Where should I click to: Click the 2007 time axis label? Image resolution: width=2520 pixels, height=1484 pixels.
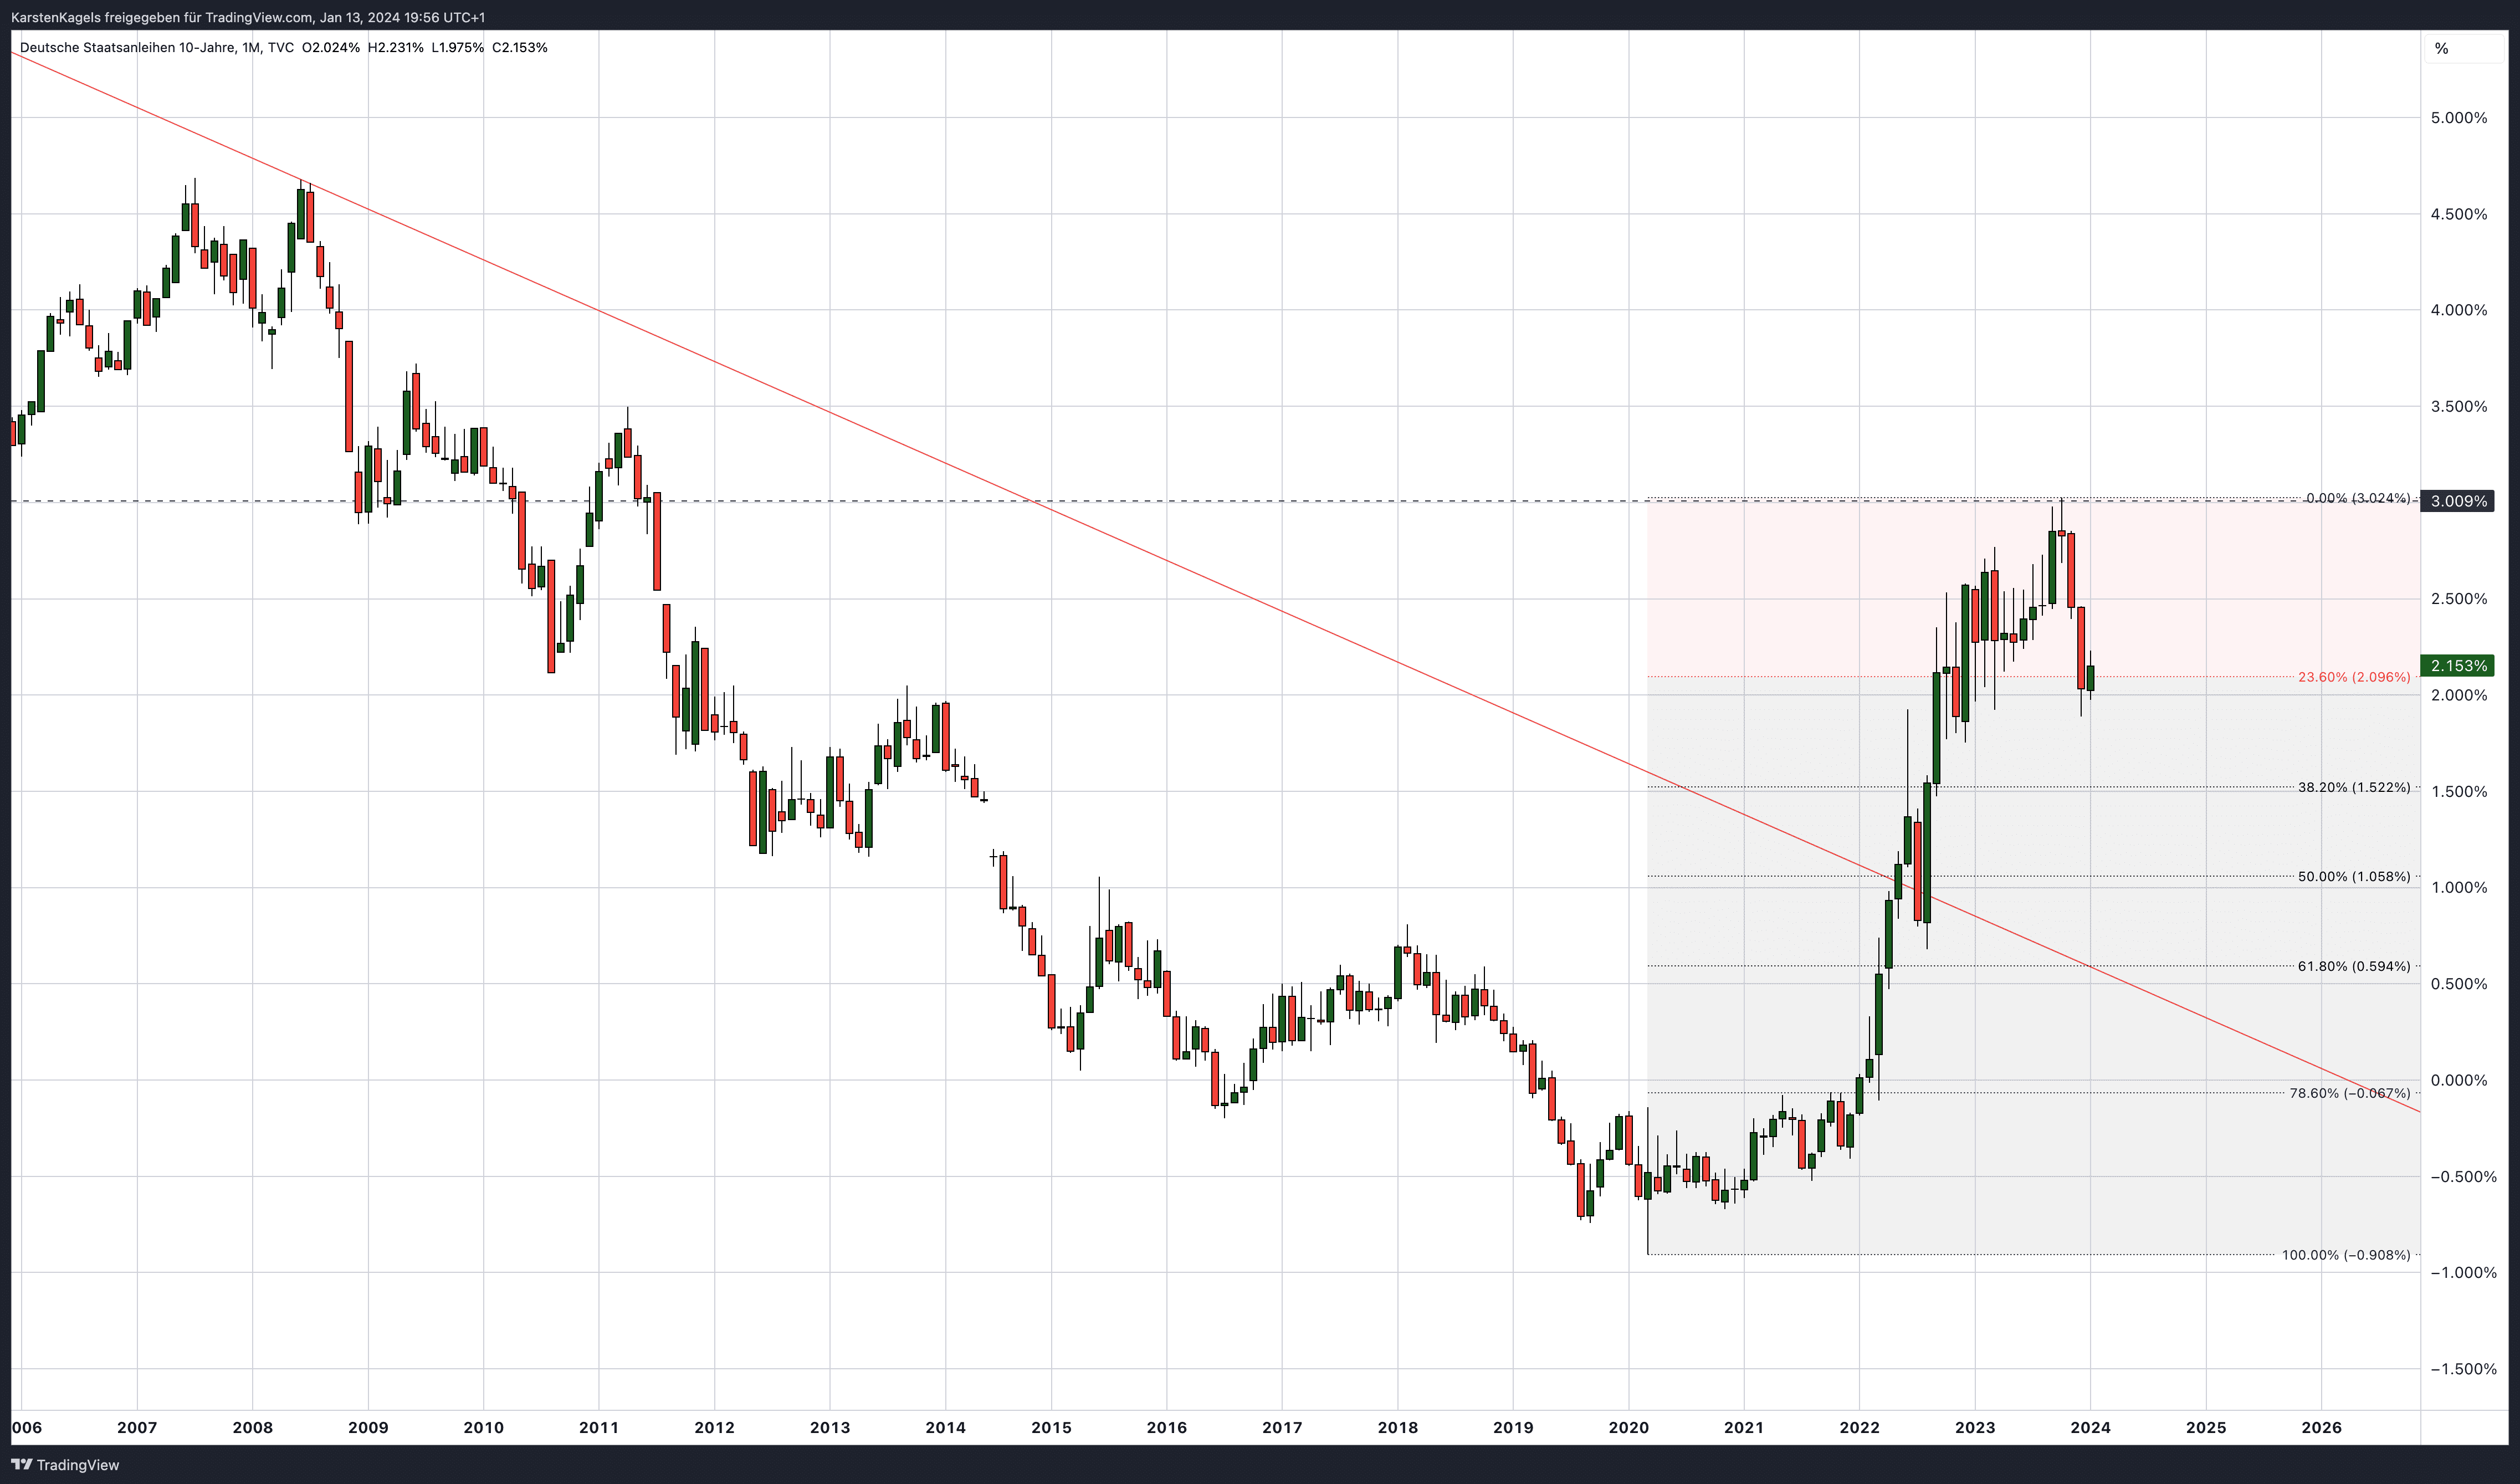137,1428
